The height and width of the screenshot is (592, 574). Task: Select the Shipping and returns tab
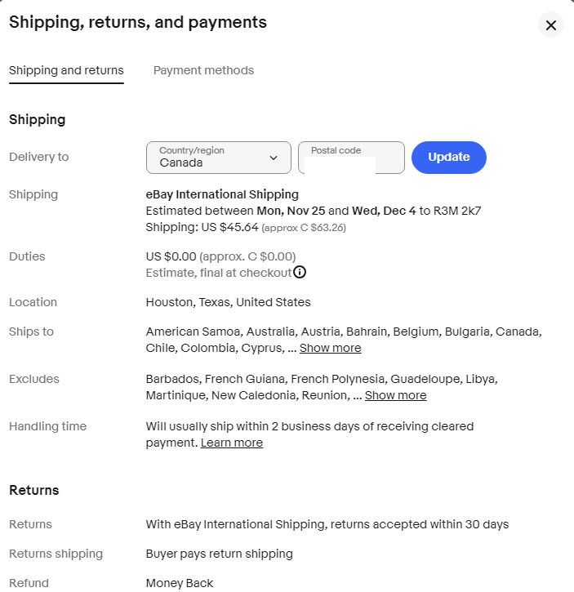point(66,70)
